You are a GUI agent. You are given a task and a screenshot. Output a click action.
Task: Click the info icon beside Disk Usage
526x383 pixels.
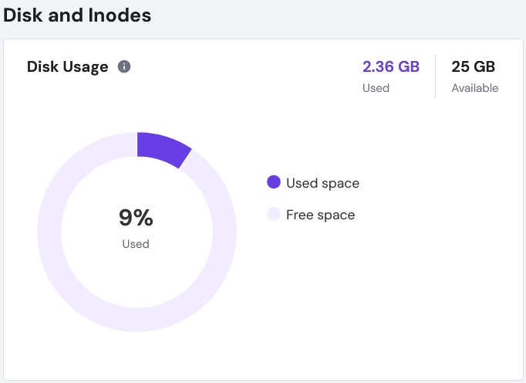coord(124,66)
